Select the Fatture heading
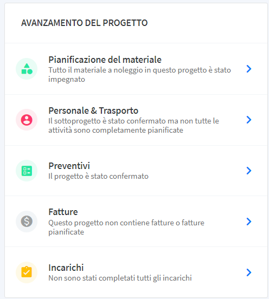Image resolution: width=269 pixels, height=299 pixels. (x=63, y=212)
